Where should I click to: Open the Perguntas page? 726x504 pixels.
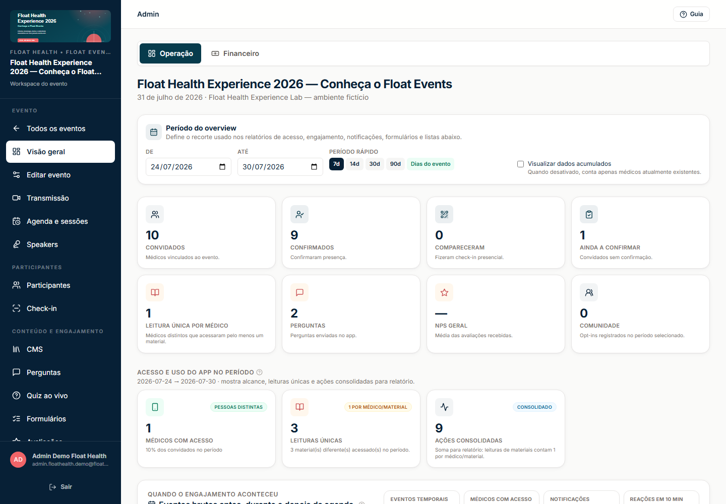click(x=60, y=372)
